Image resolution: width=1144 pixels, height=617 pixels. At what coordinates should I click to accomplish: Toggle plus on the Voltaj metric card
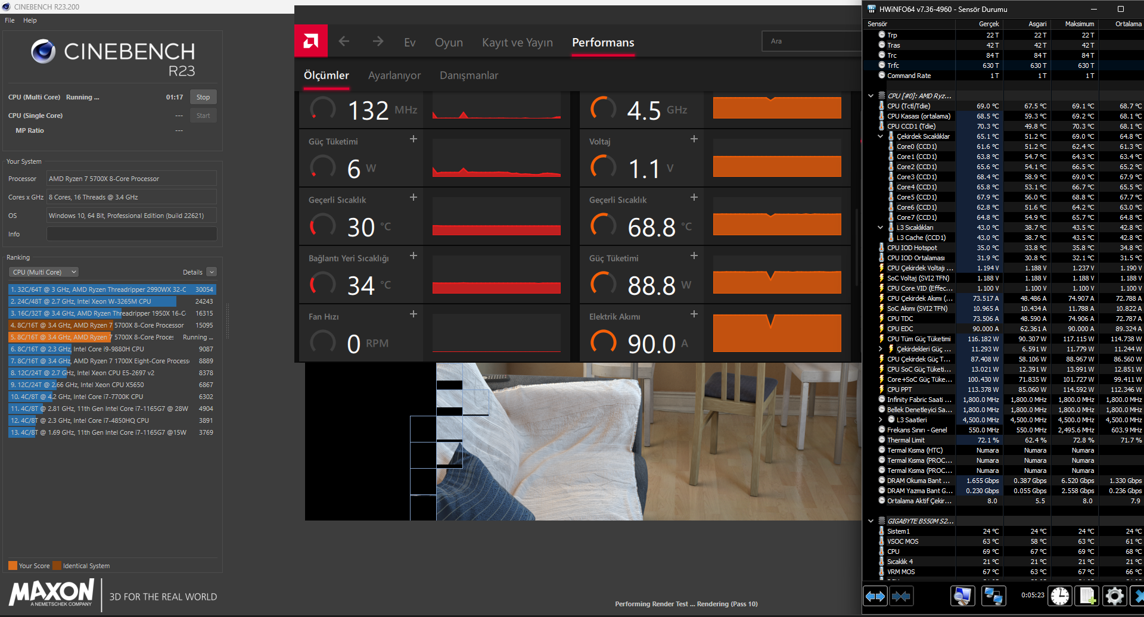(694, 139)
